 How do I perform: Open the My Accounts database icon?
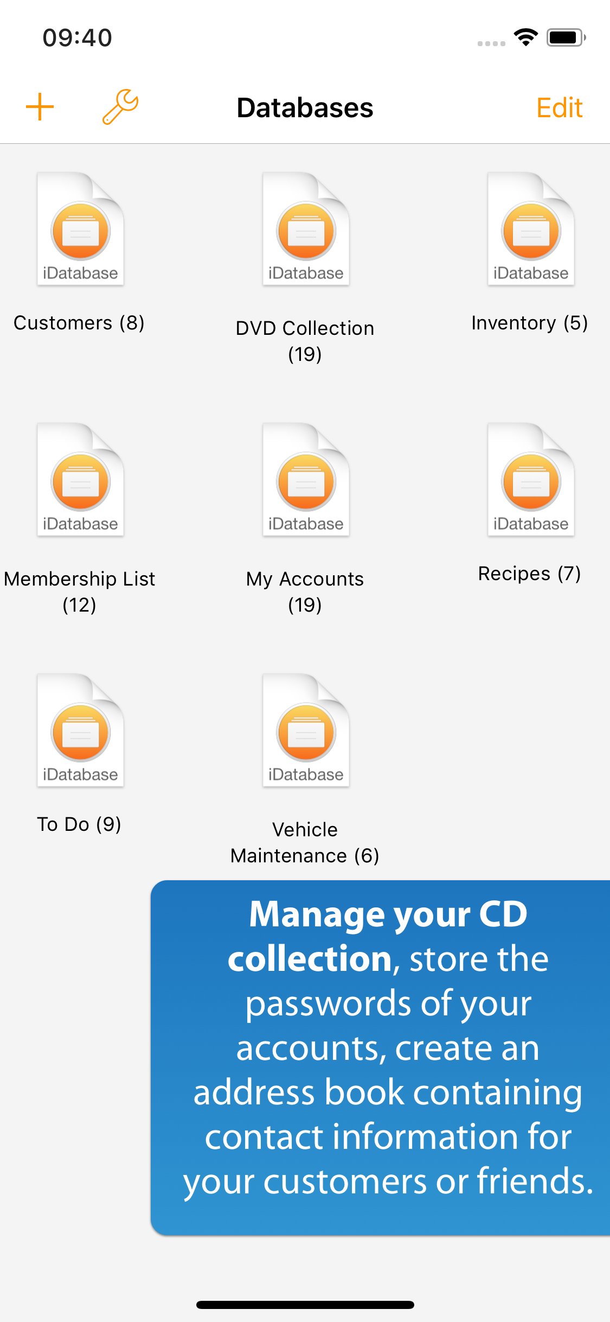click(x=306, y=479)
